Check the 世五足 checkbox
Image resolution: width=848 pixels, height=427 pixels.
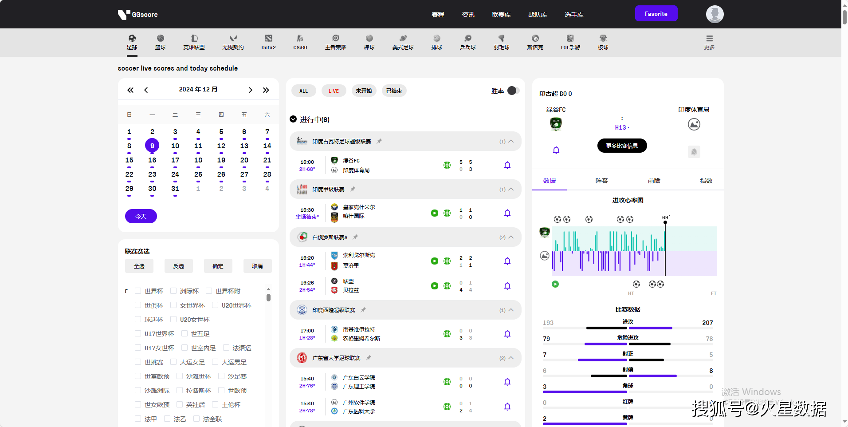[x=185, y=334]
